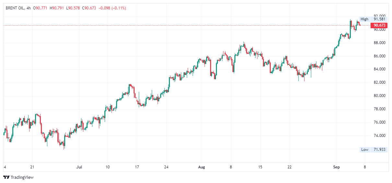Click the 88.000 price axis label

pos(379,43)
